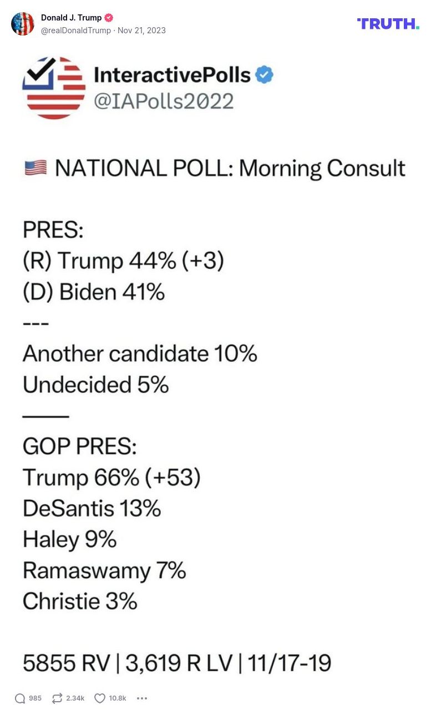Viewport: 431px width, 715px height.
Task: Click the 985 replies count
Action: pyautogui.click(x=35, y=698)
